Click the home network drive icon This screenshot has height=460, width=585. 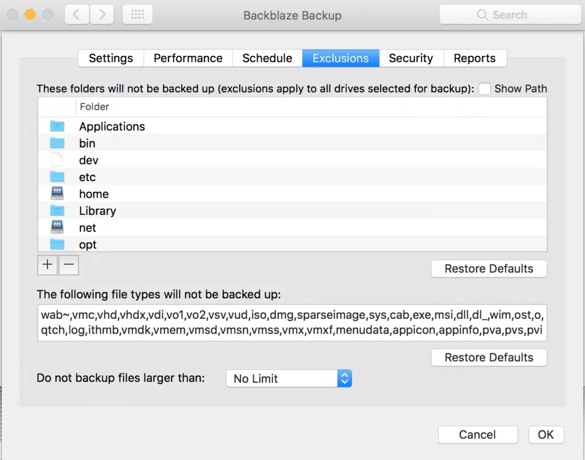[57, 193]
